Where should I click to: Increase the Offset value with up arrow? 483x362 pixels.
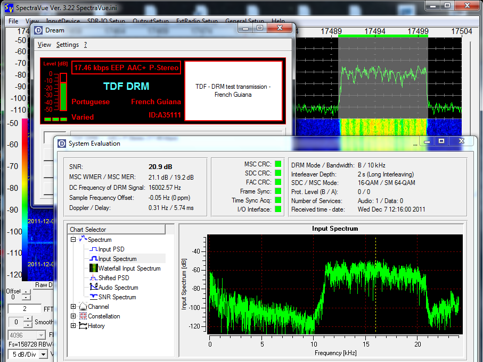[x=27, y=293]
